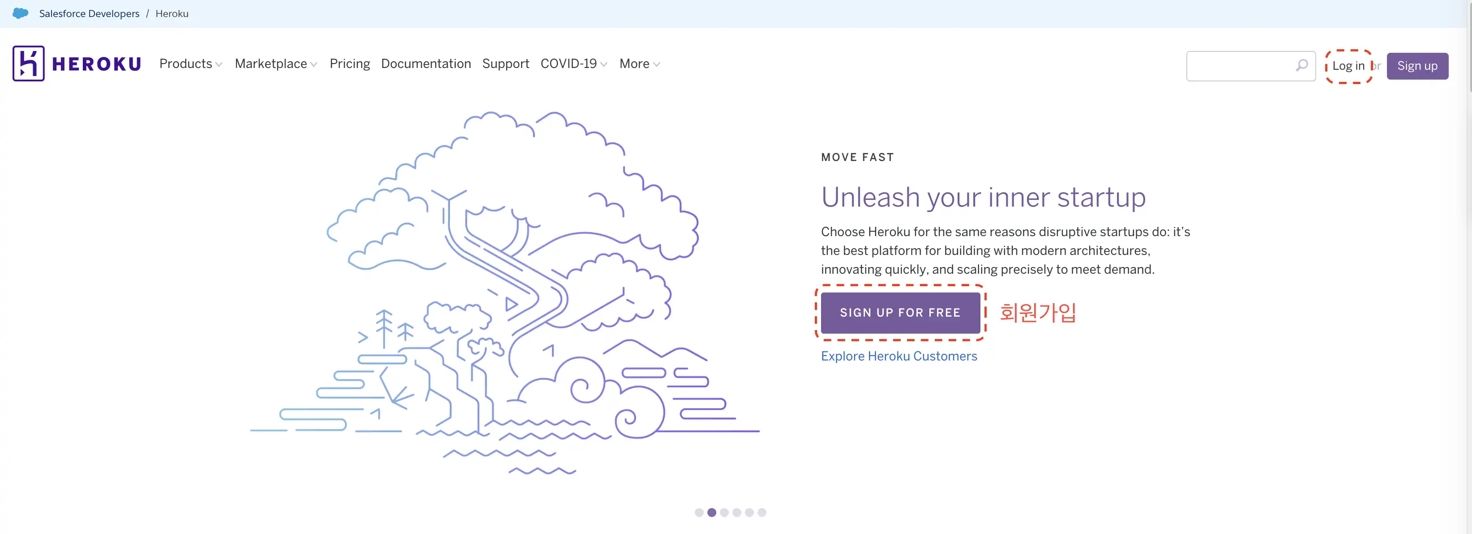Viewport: 1472px width, 534px height.
Task: Select the third carousel dot
Action: (724, 512)
